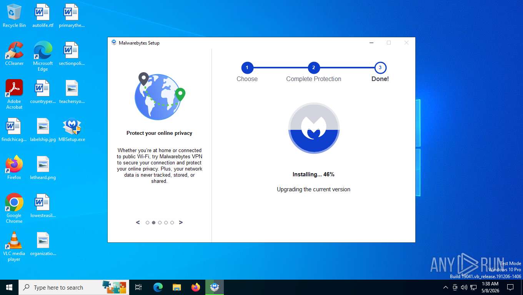Open autolife.rtf document on desktop

[x=43, y=16]
